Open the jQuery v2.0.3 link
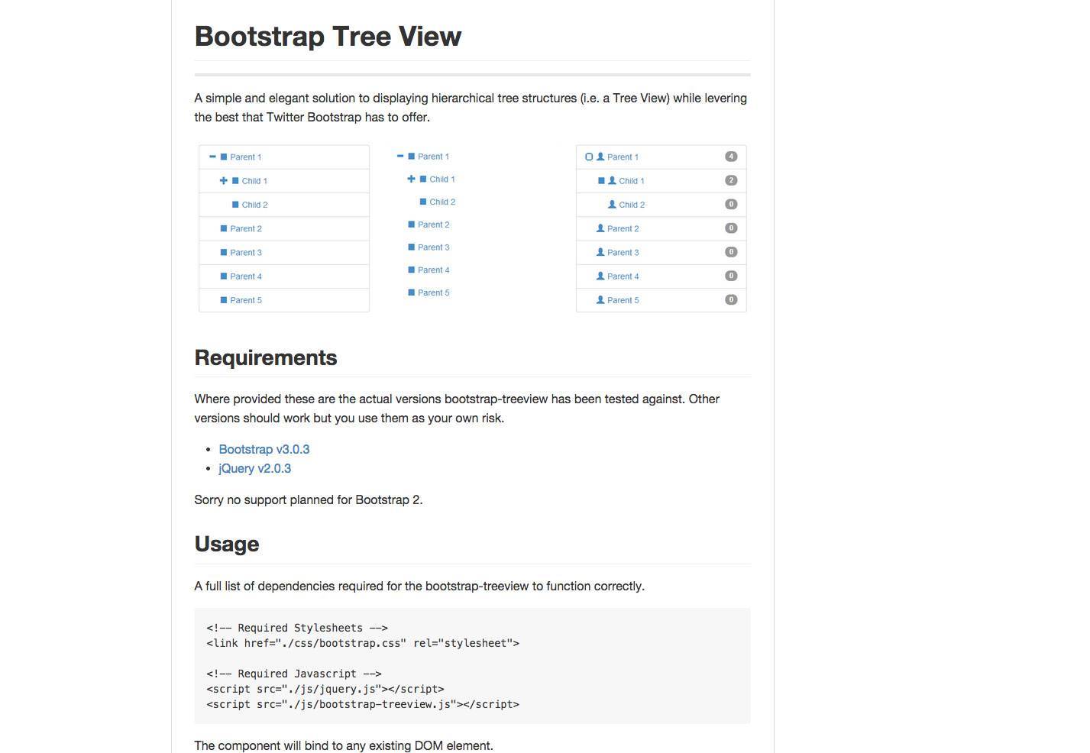The image size is (1090, 753). click(x=255, y=468)
